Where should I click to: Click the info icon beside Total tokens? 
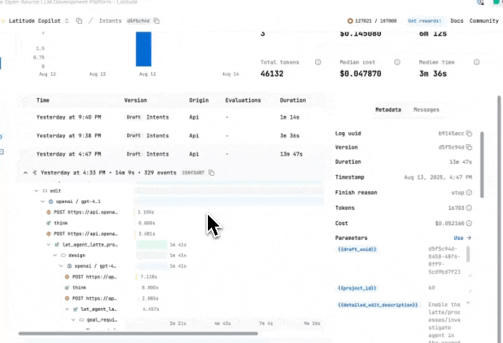tap(318, 62)
